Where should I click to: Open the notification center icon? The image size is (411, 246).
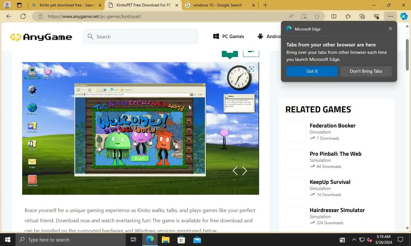400,240
